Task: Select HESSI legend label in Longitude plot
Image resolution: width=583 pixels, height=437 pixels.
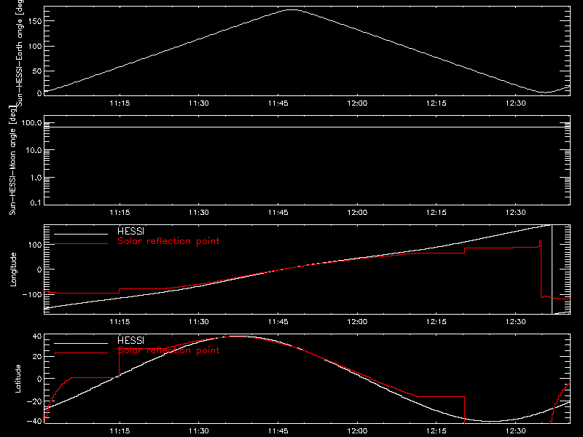Action: click(130, 231)
